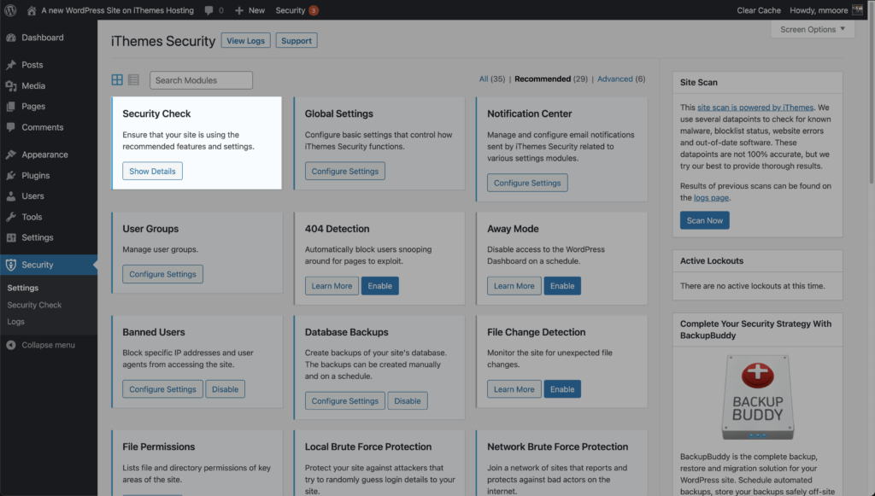Click the Network Brute Force Protection title
This screenshot has height=496, width=875.
coord(557,447)
